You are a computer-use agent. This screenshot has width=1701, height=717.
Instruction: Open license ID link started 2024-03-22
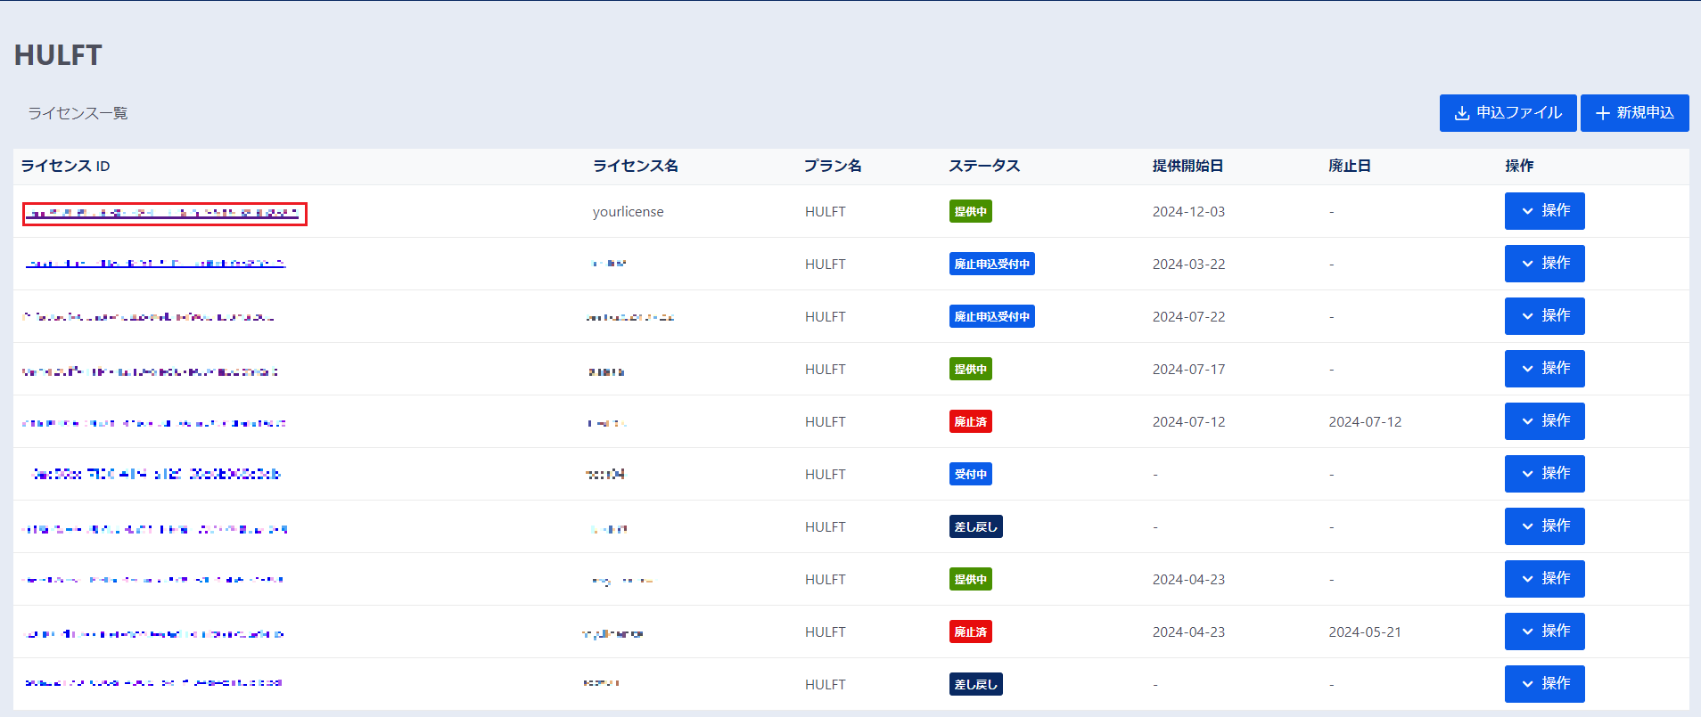click(x=155, y=264)
